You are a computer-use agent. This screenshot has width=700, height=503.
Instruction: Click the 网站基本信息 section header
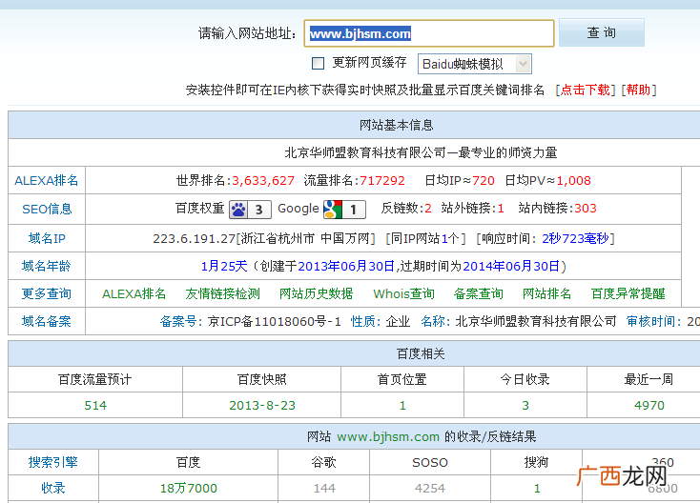(x=397, y=125)
